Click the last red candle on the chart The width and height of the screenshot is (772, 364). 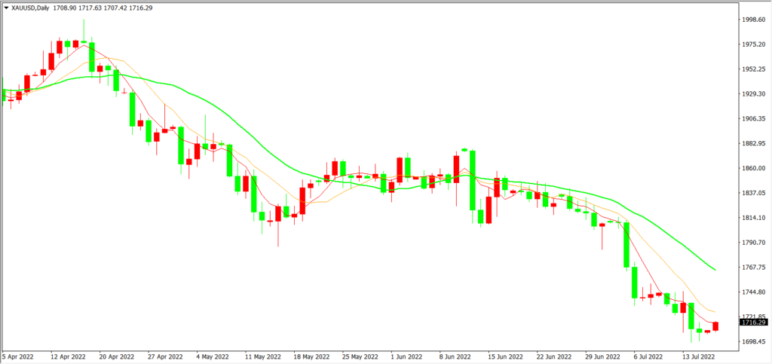pyautogui.click(x=715, y=326)
